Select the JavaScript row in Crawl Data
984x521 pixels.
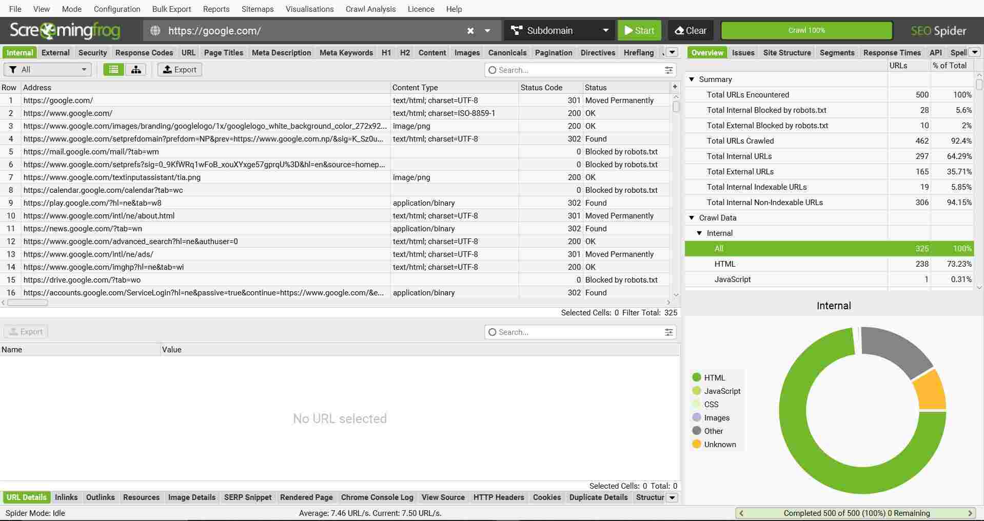829,279
